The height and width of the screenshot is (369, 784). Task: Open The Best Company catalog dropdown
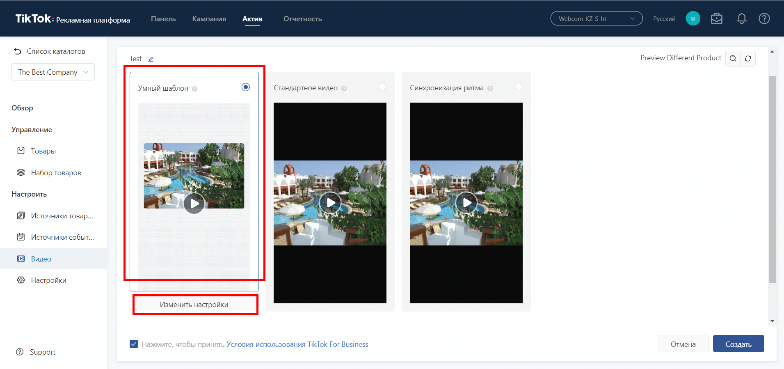(x=53, y=72)
